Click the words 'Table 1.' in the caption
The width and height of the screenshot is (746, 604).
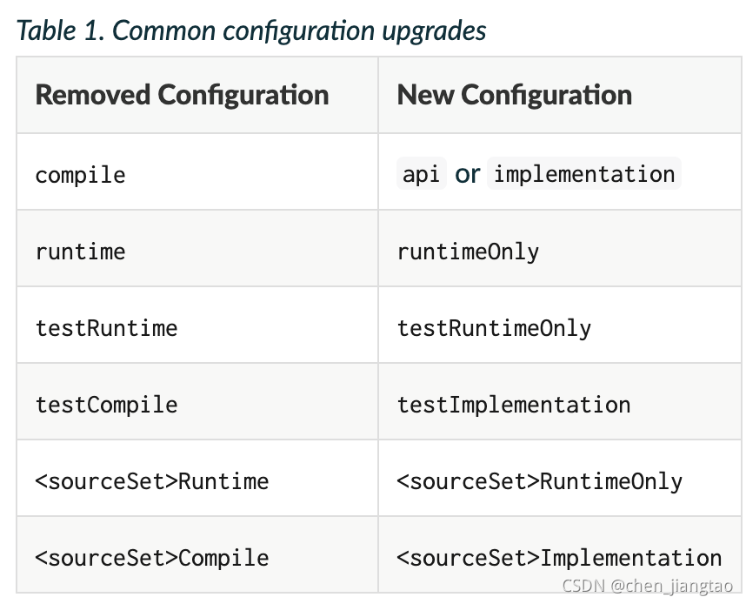[x=60, y=30]
